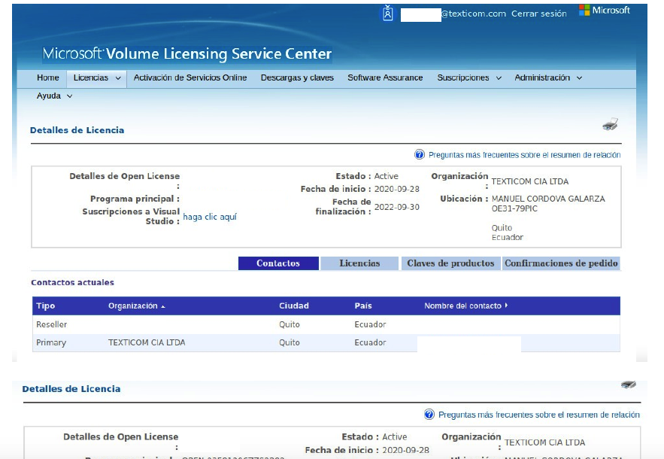Click the Ciudad column header
This screenshot has width=664, height=459.
(294, 306)
